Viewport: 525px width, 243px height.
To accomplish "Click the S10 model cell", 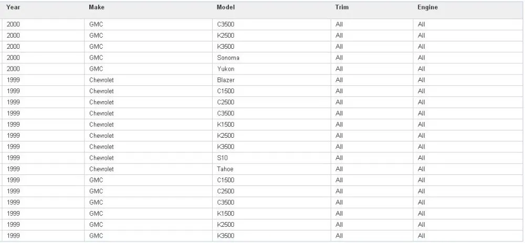I will [223, 158].
